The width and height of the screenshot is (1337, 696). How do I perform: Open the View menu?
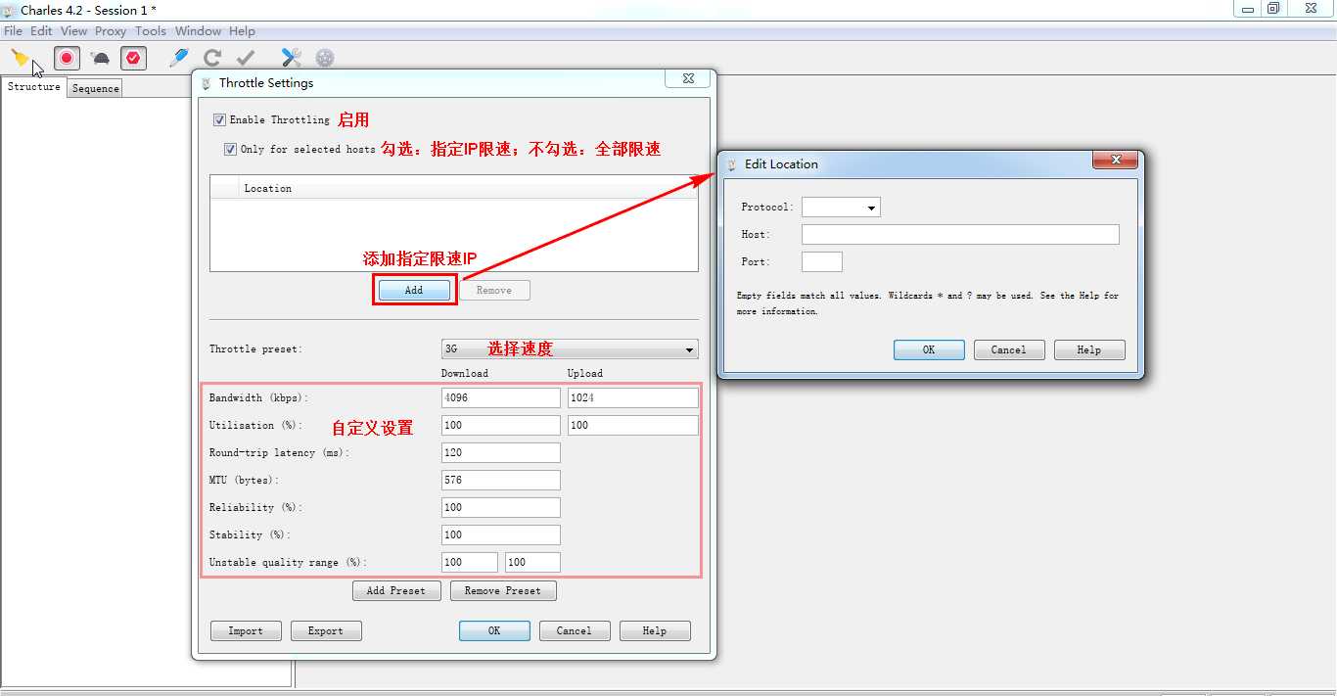tap(73, 31)
